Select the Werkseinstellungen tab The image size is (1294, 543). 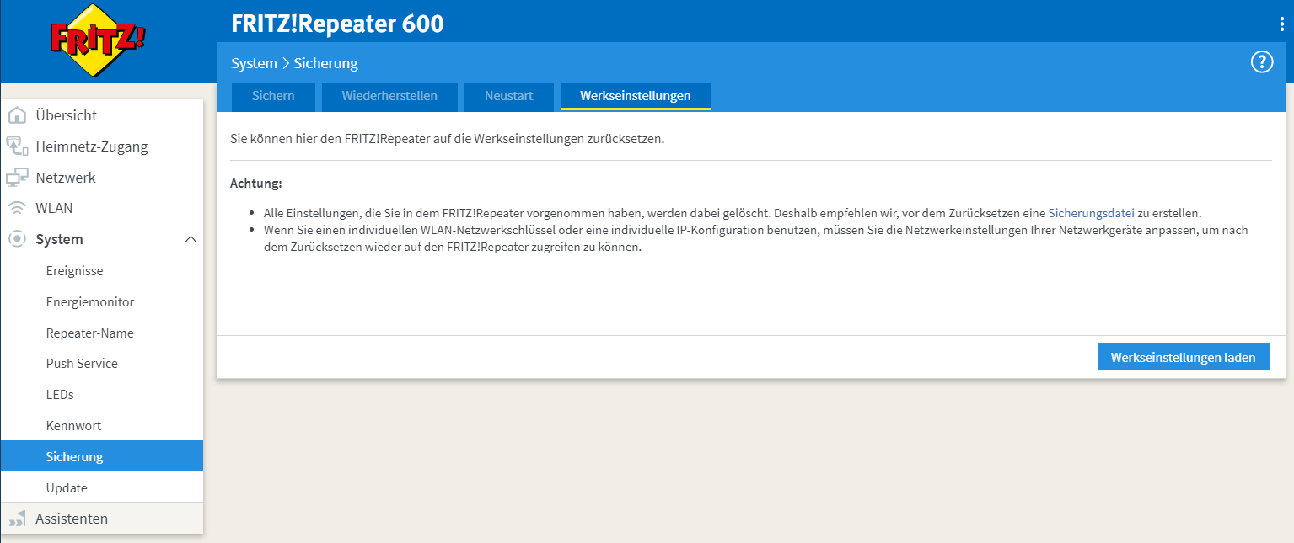pyautogui.click(x=636, y=96)
